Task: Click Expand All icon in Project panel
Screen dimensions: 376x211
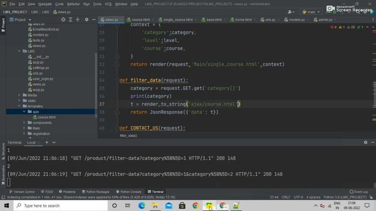Action: [x=70, y=19]
